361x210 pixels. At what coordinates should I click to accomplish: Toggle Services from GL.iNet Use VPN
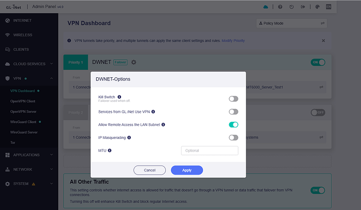(233, 112)
